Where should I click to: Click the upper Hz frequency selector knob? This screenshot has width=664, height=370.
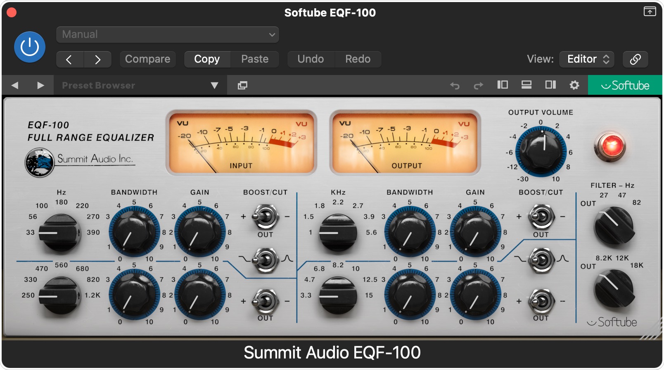[61, 233]
